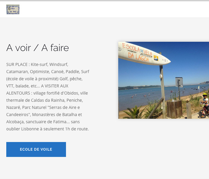
Task: Click the palm plant in the photo
Action: click(x=133, y=113)
